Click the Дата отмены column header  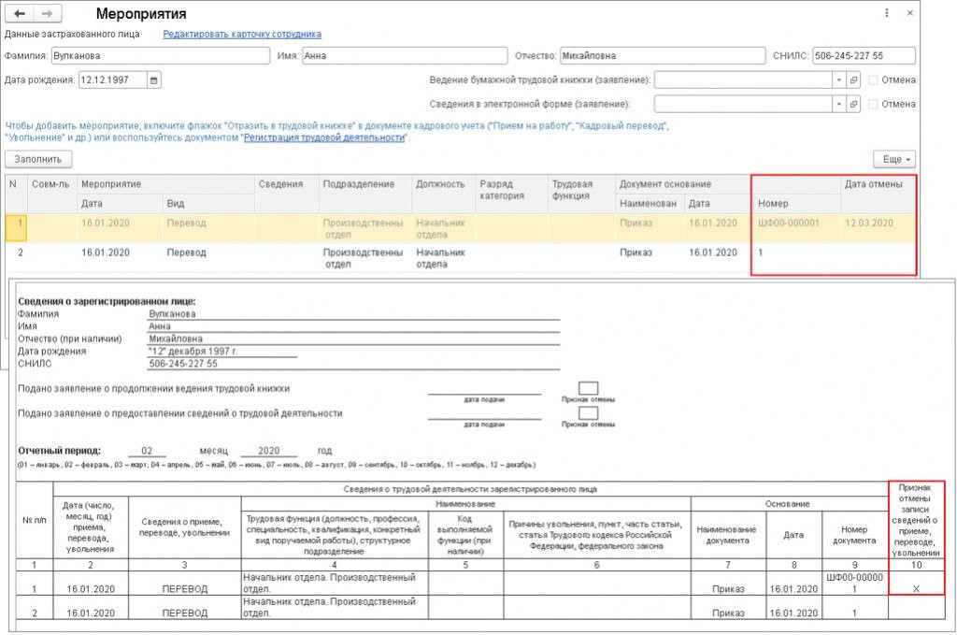[x=873, y=184]
